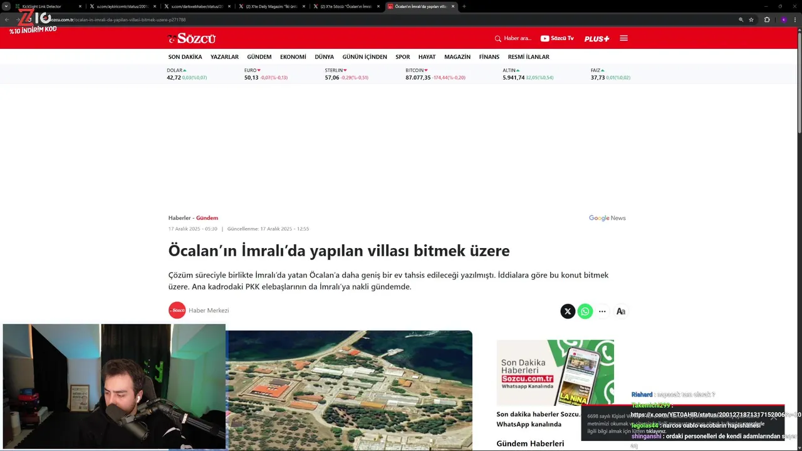The width and height of the screenshot is (802, 451).
Task: Open the Sozcu.com.tr WhatsApp channel banner
Action: 555,373
